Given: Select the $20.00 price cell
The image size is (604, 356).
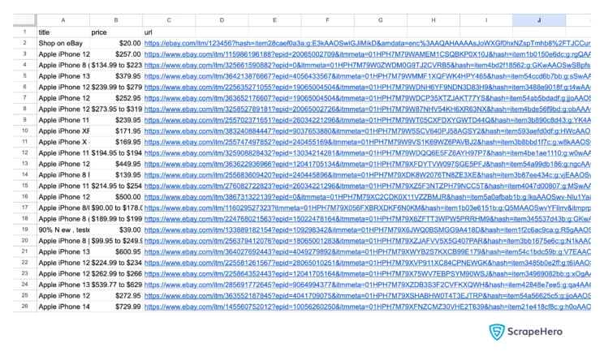Looking at the screenshot, I should click(x=116, y=44).
